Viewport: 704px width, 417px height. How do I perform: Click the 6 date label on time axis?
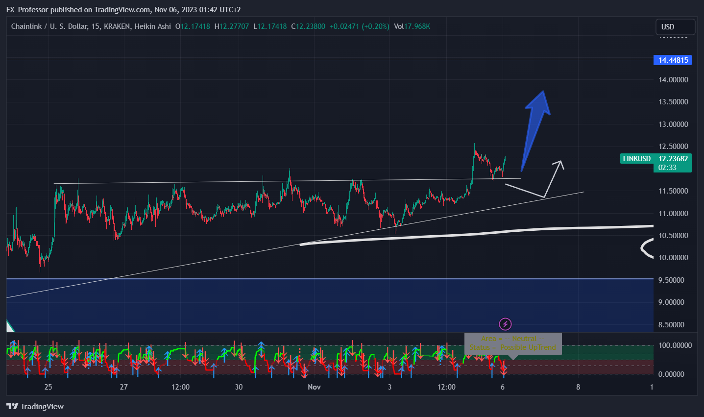503,387
